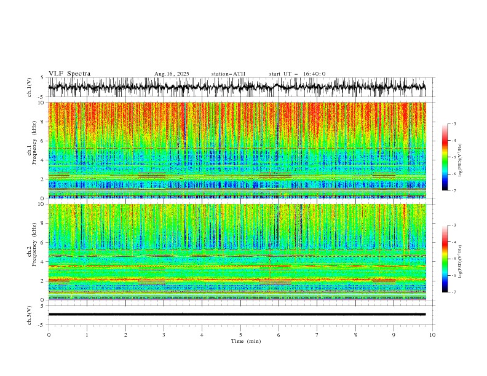The height and width of the screenshot is (376, 487).
Task: Click the ch.1 "Frequency (kHz)" axis label
Action: (34, 142)
